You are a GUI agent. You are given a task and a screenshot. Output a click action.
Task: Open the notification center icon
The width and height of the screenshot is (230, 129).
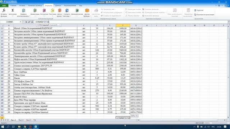225,126
